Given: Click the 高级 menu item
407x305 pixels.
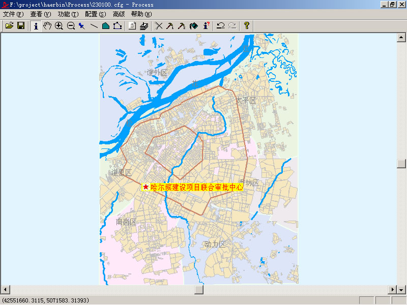Looking at the screenshot, I should tap(119, 14).
